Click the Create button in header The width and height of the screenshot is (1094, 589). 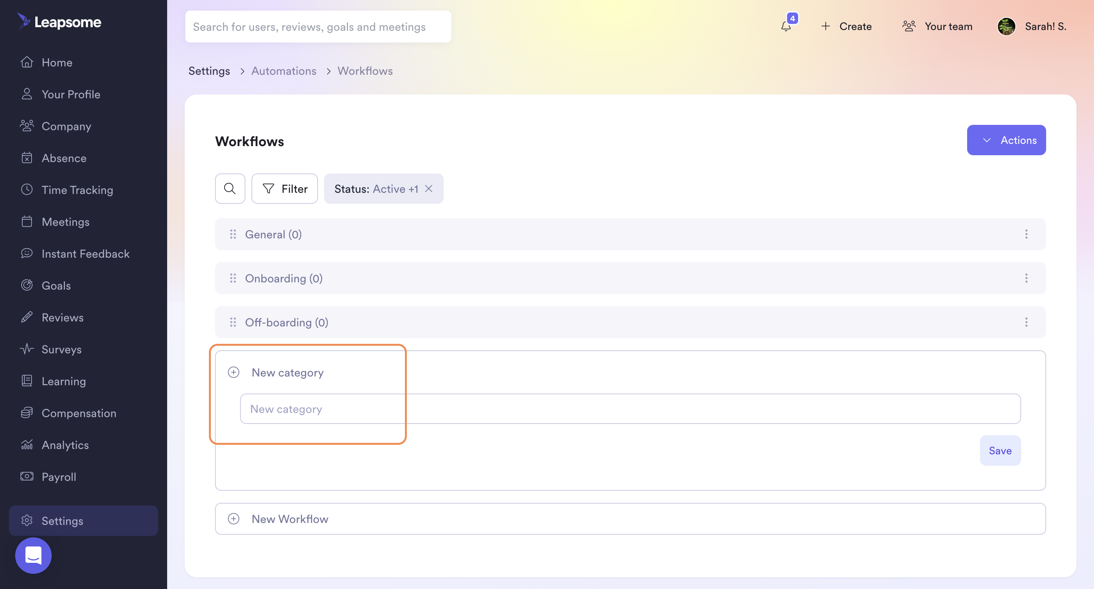(846, 26)
